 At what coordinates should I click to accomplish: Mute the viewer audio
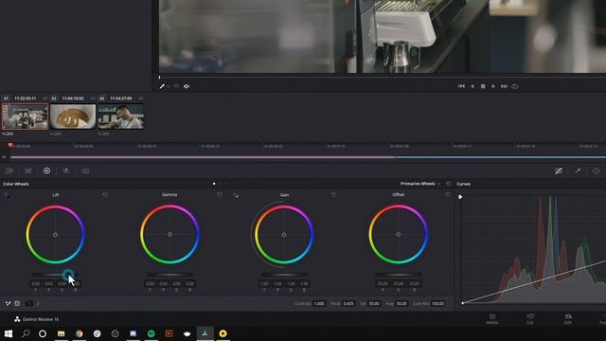pyautogui.click(x=187, y=86)
